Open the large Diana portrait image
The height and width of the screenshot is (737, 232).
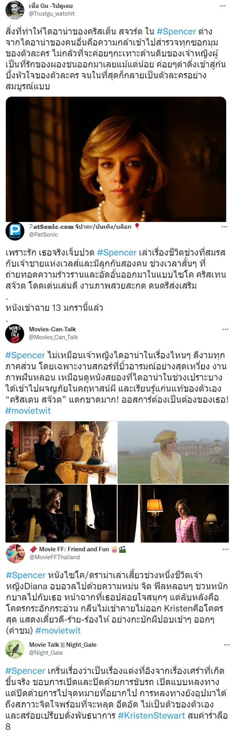(x=116, y=159)
